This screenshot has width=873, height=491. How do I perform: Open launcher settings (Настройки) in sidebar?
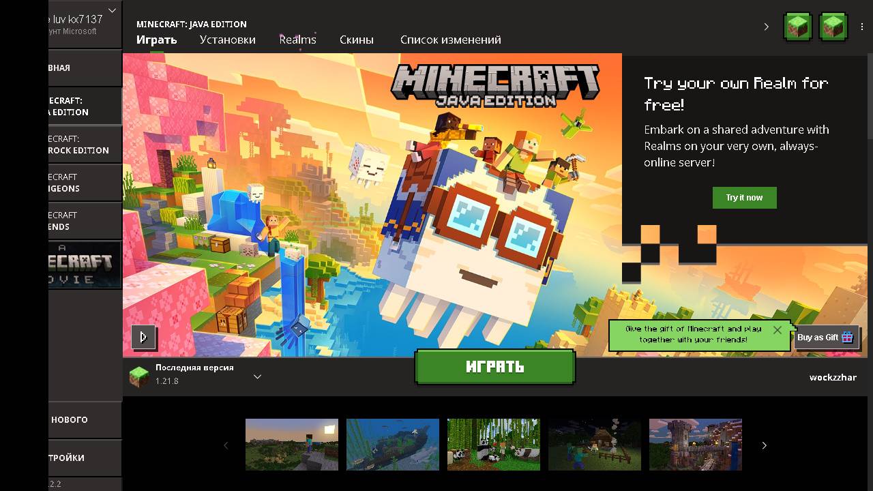tap(85, 458)
